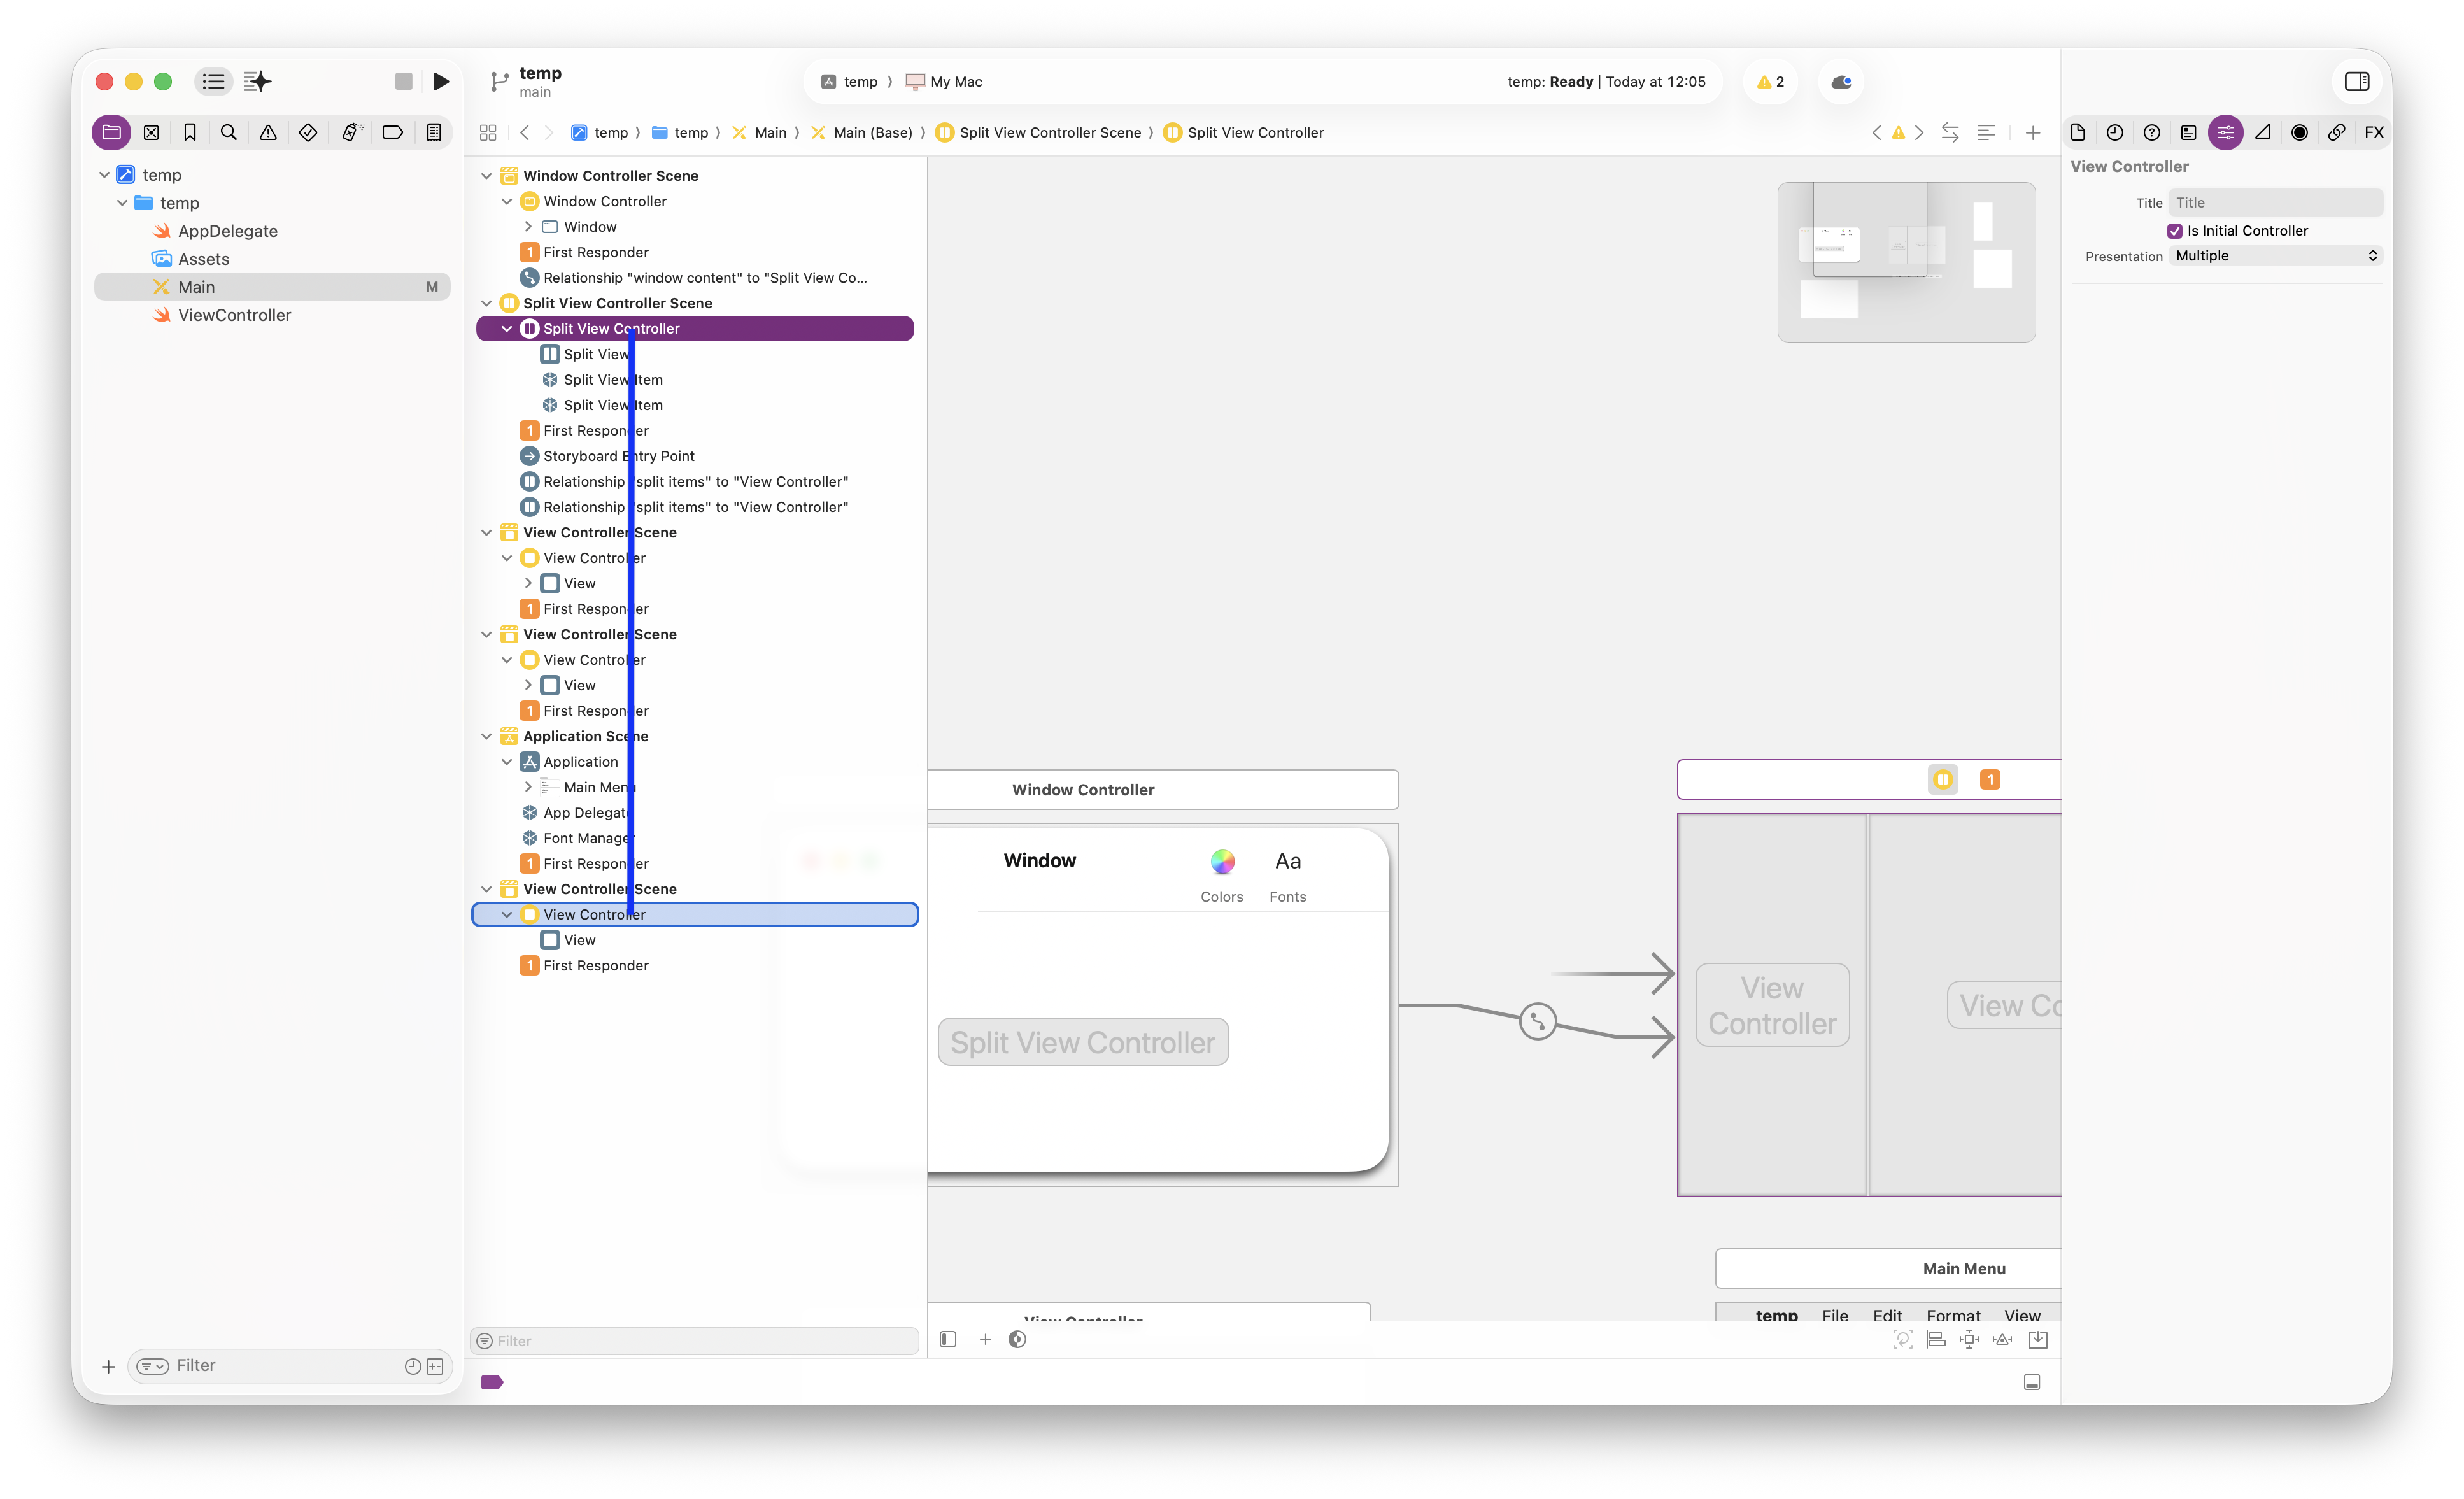Open the Connections inspector icon
Screen dimensions: 2464x1499
[x=2336, y=132]
